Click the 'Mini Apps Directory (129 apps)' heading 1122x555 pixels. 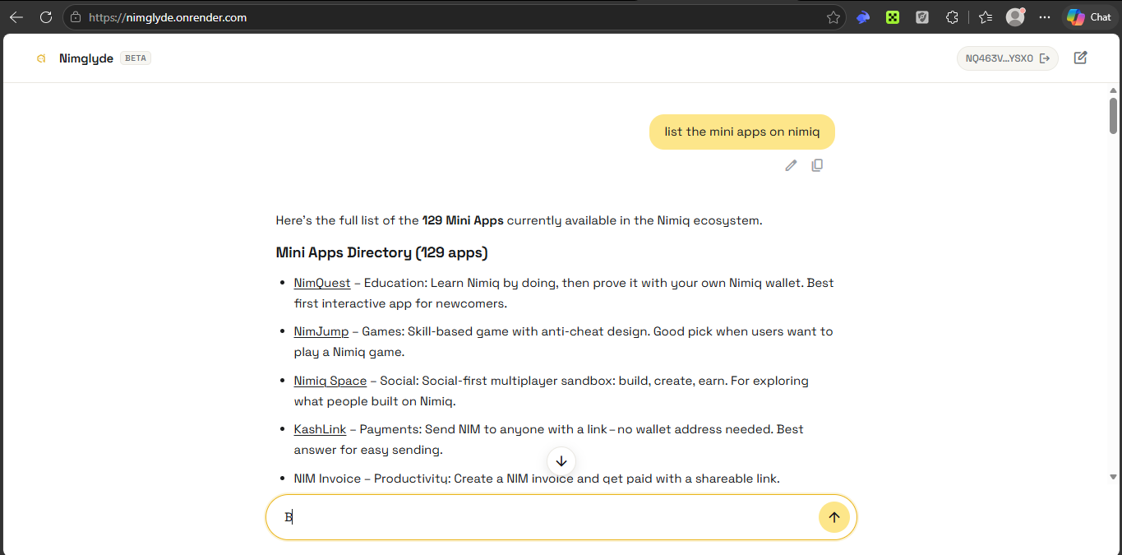tap(382, 252)
